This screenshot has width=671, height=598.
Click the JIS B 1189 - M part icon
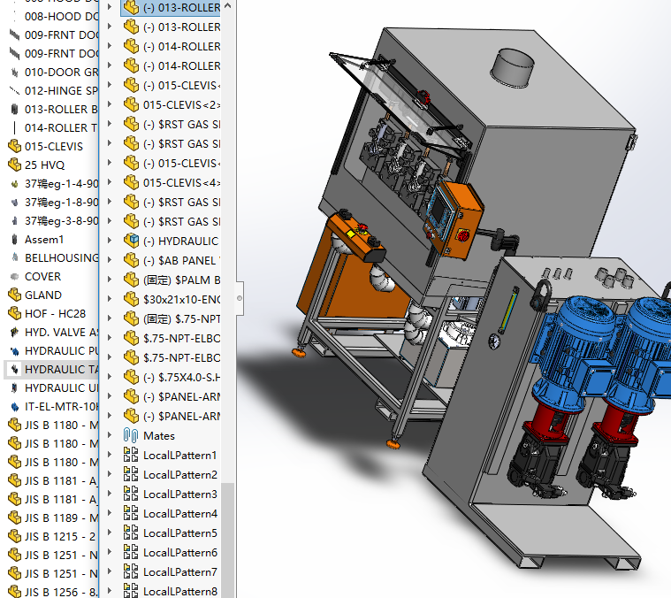click(14, 517)
